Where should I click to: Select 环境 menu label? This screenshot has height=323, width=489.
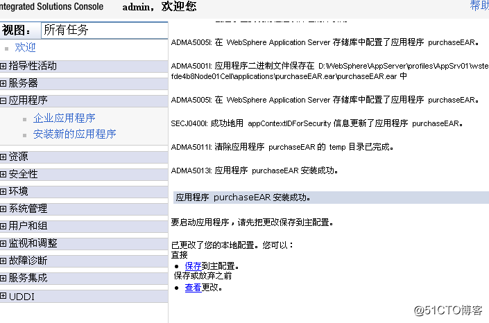click(x=19, y=191)
